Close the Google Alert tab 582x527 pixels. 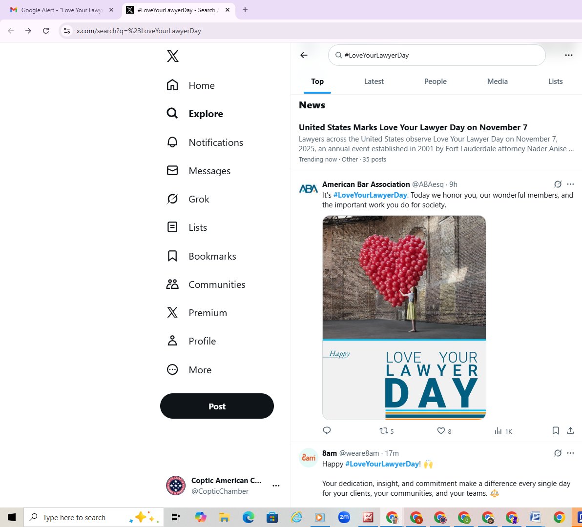point(111,10)
